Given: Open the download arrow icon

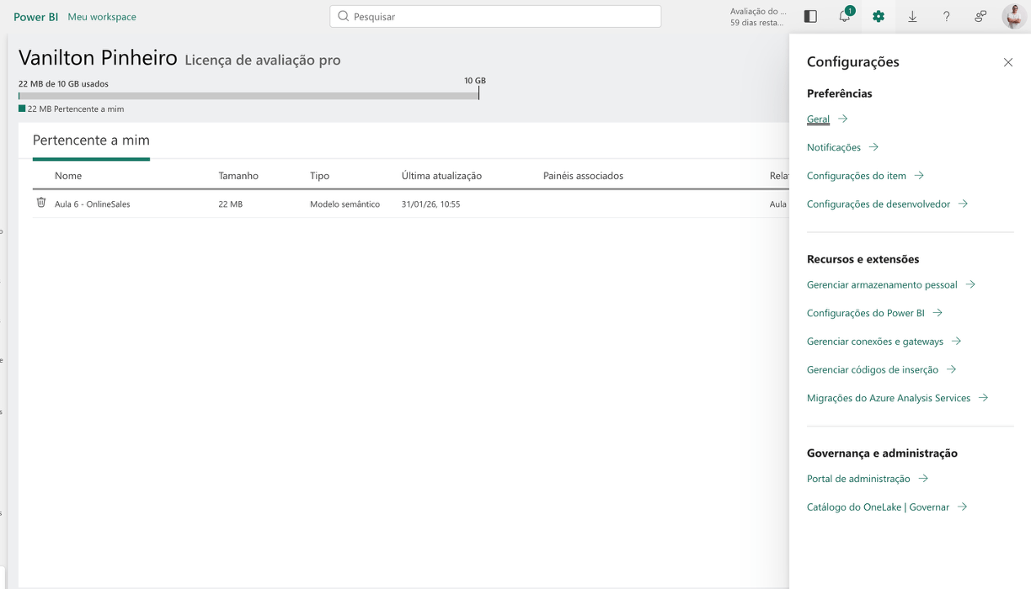Looking at the screenshot, I should click(x=912, y=16).
